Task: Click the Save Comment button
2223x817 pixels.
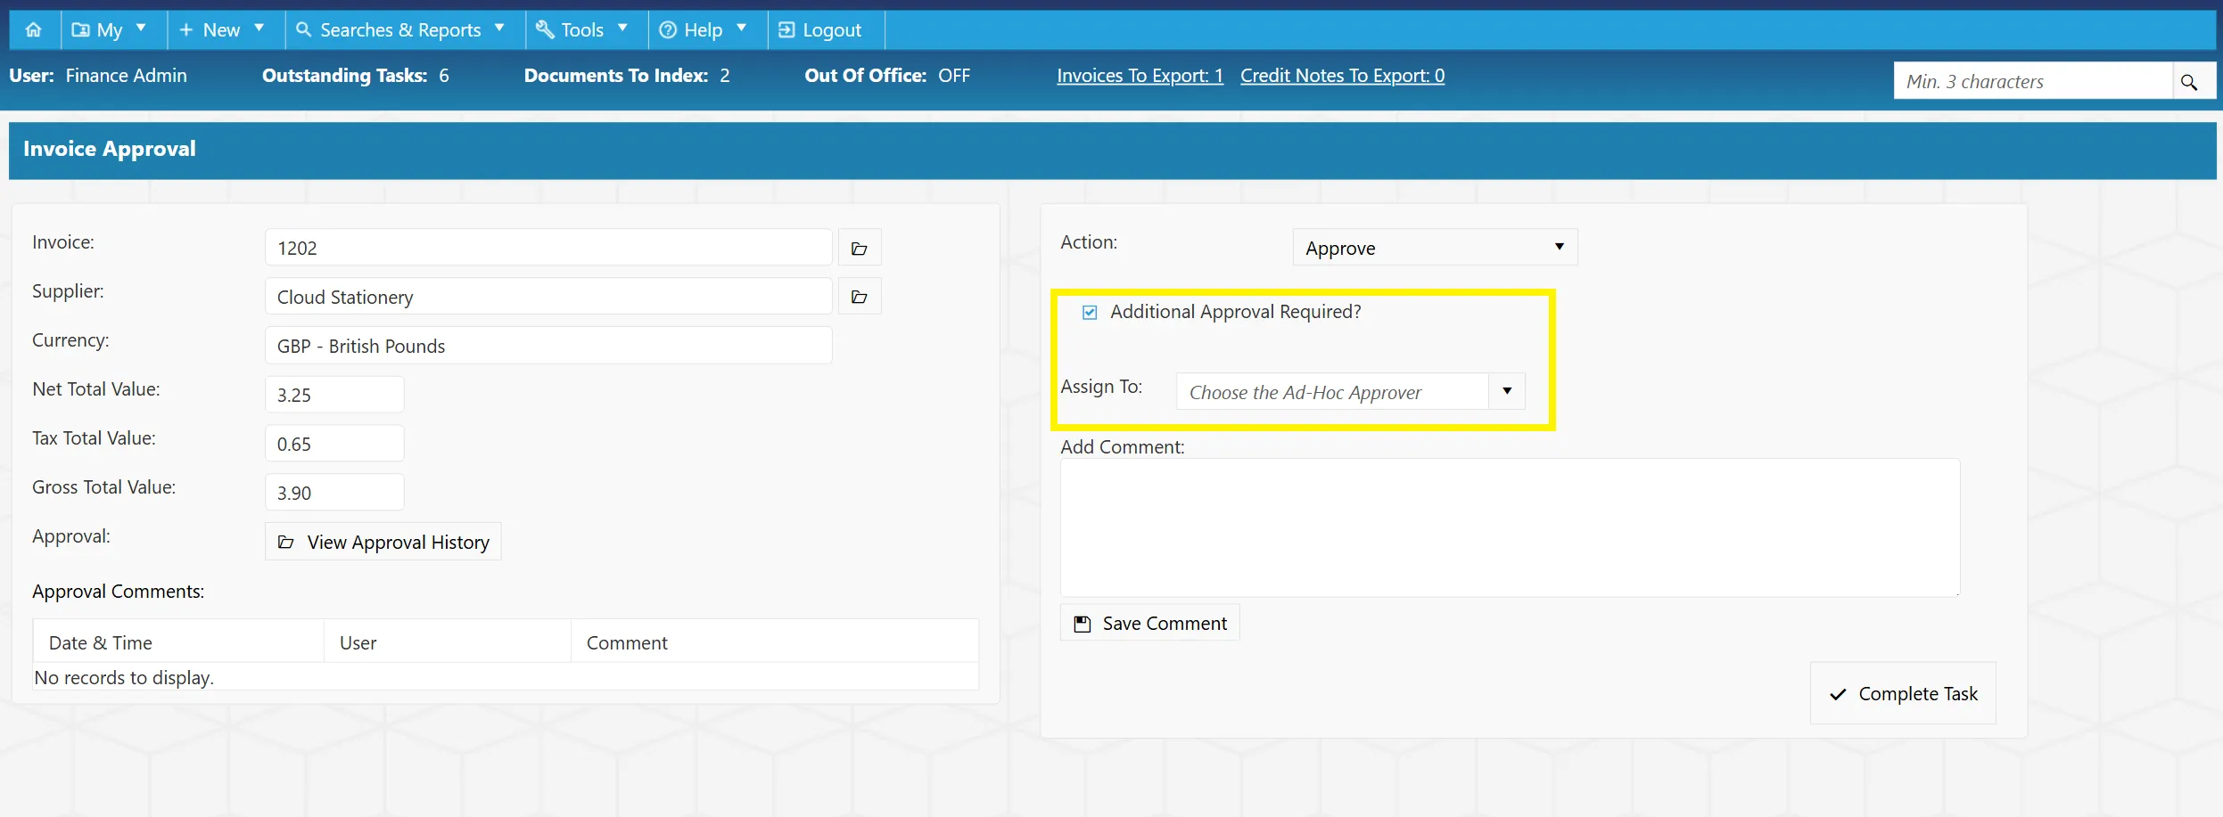Action: (x=1149, y=623)
